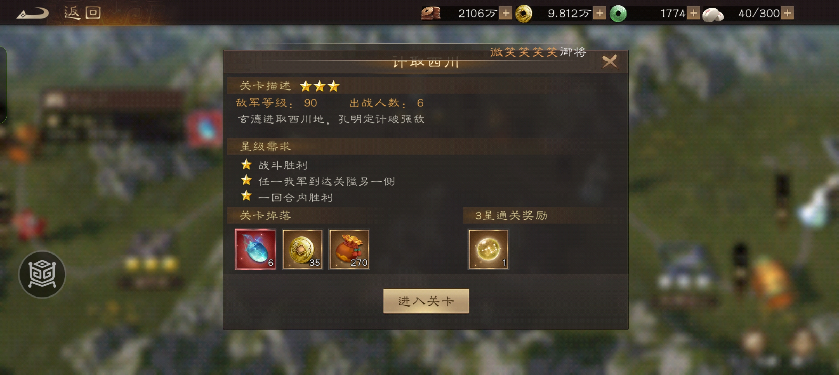View the 3星通关奖励 golden orb reward
Screen dimensions: 839x375
pos(488,249)
